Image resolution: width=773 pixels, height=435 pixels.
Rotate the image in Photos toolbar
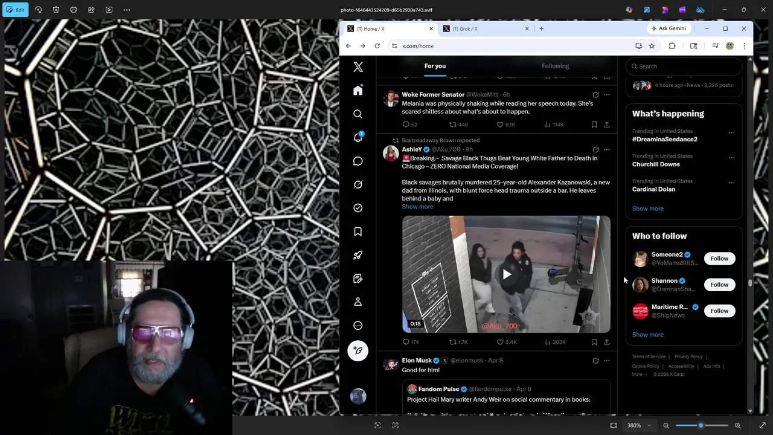(38, 10)
